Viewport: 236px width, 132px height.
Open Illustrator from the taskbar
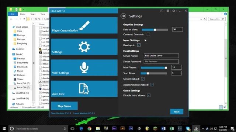[x=122, y=129]
